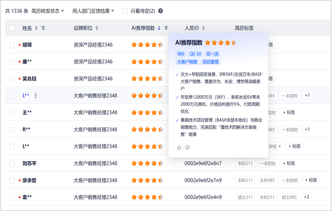Remove the 学校 tag via its x
The height and width of the screenshot is (211, 332).
pyautogui.click(x=280, y=146)
